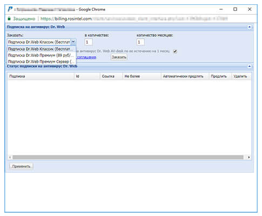Sort by Id column header

87,76
